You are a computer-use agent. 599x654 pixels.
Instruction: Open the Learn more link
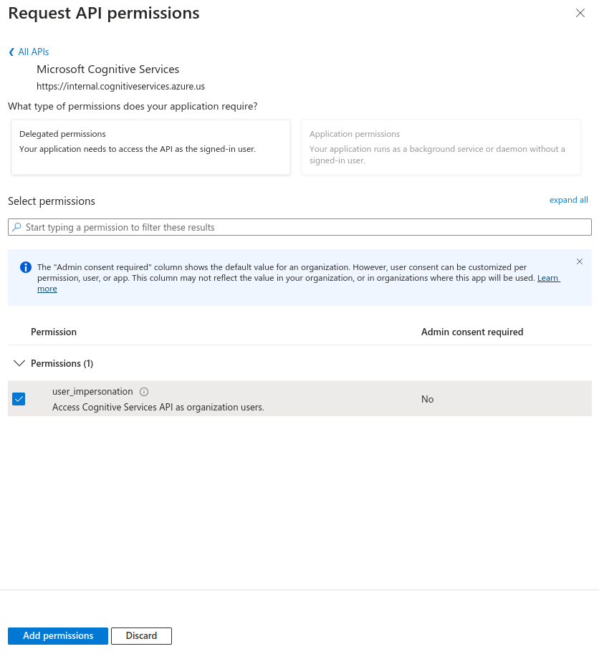click(548, 278)
